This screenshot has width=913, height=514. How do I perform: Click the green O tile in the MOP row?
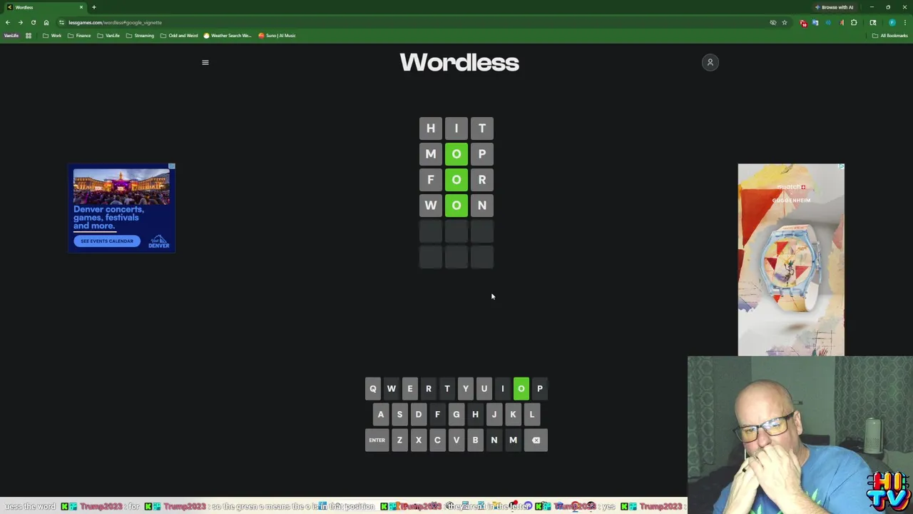(456, 154)
